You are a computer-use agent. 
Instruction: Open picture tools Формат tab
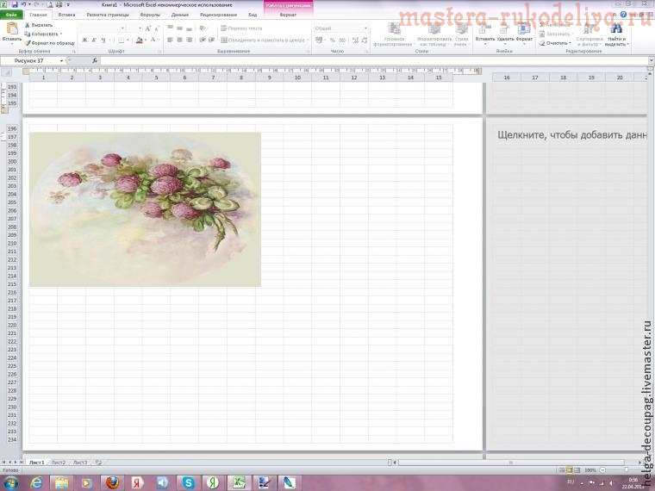point(288,15)
